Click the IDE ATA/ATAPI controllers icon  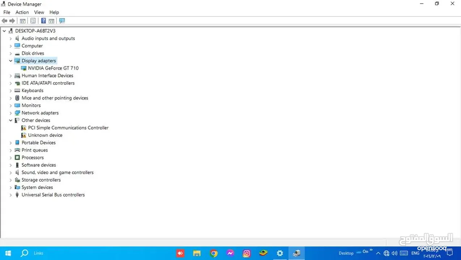pos(17,83)
